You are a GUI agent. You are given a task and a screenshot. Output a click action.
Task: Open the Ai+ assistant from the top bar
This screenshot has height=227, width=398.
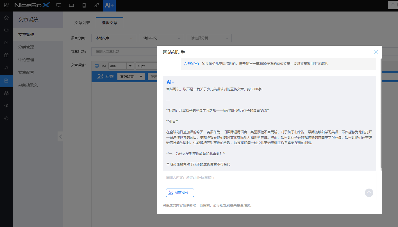(109, 5)
